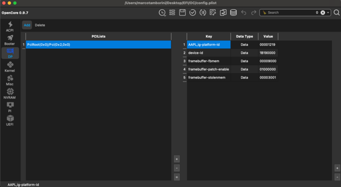Switch to the Delete tab
The image size is (341, 187).
40,25
